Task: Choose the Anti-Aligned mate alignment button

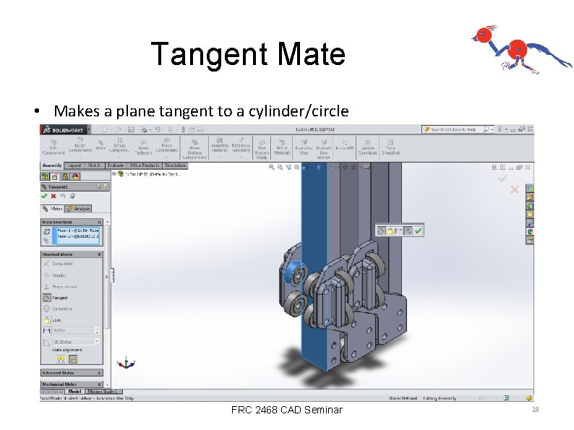Action: pyautogui.click(x=73, y=359)
